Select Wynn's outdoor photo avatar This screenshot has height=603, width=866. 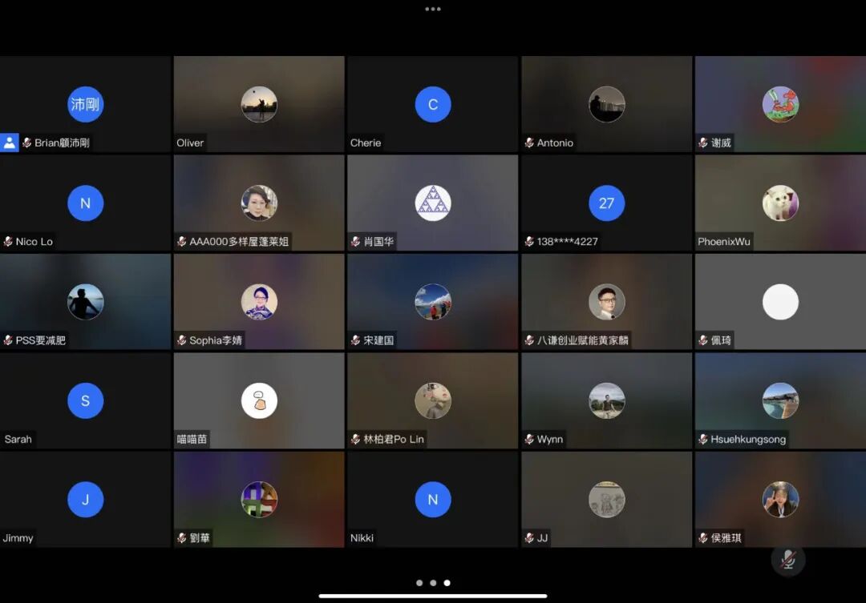(607, 400)
